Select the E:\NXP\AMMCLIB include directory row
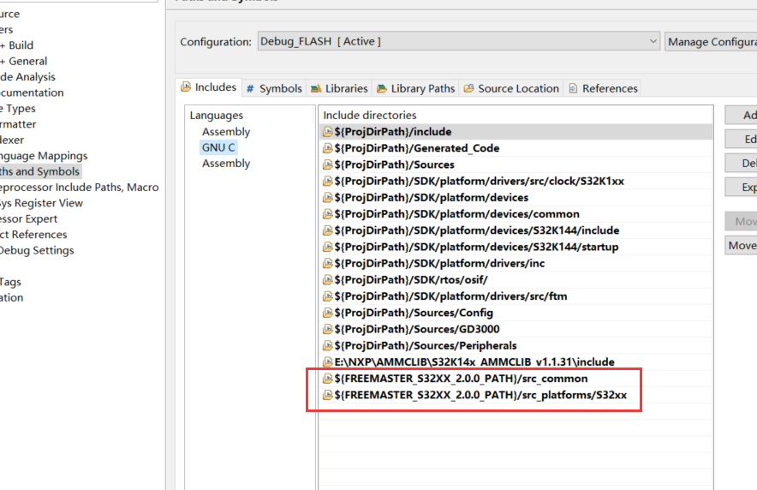The height and width of the screenshot is (490, 757). pyautogui.click(x=516, y=362)
